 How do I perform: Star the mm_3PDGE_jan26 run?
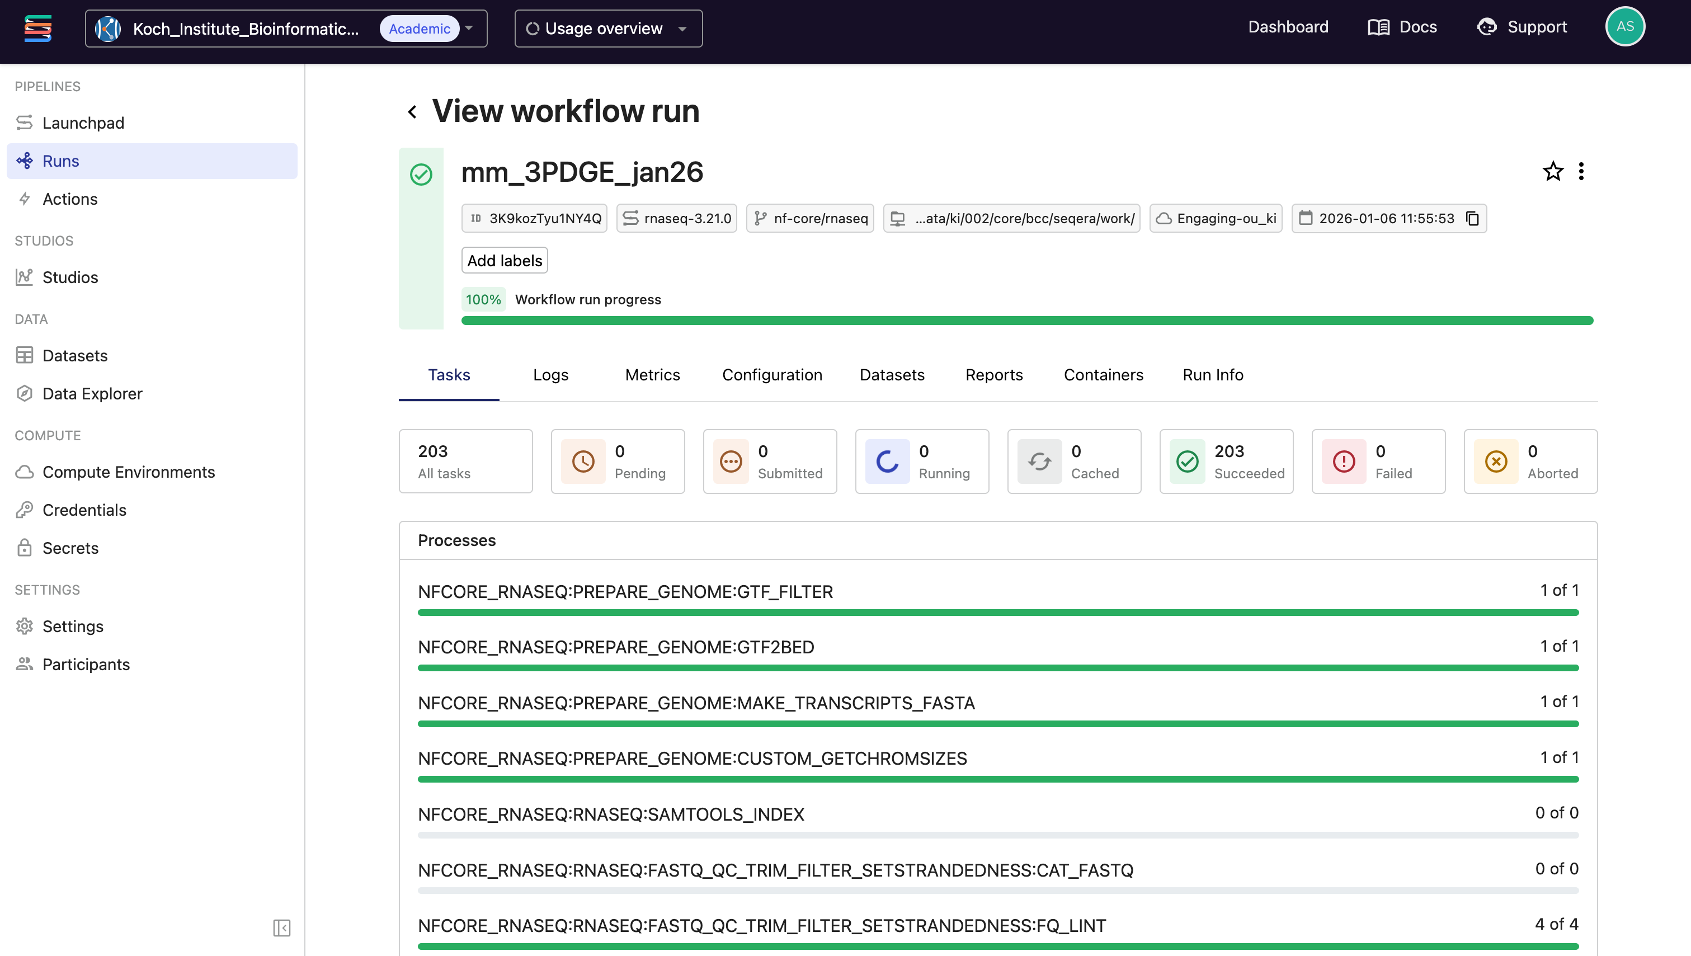point(1552,171)
